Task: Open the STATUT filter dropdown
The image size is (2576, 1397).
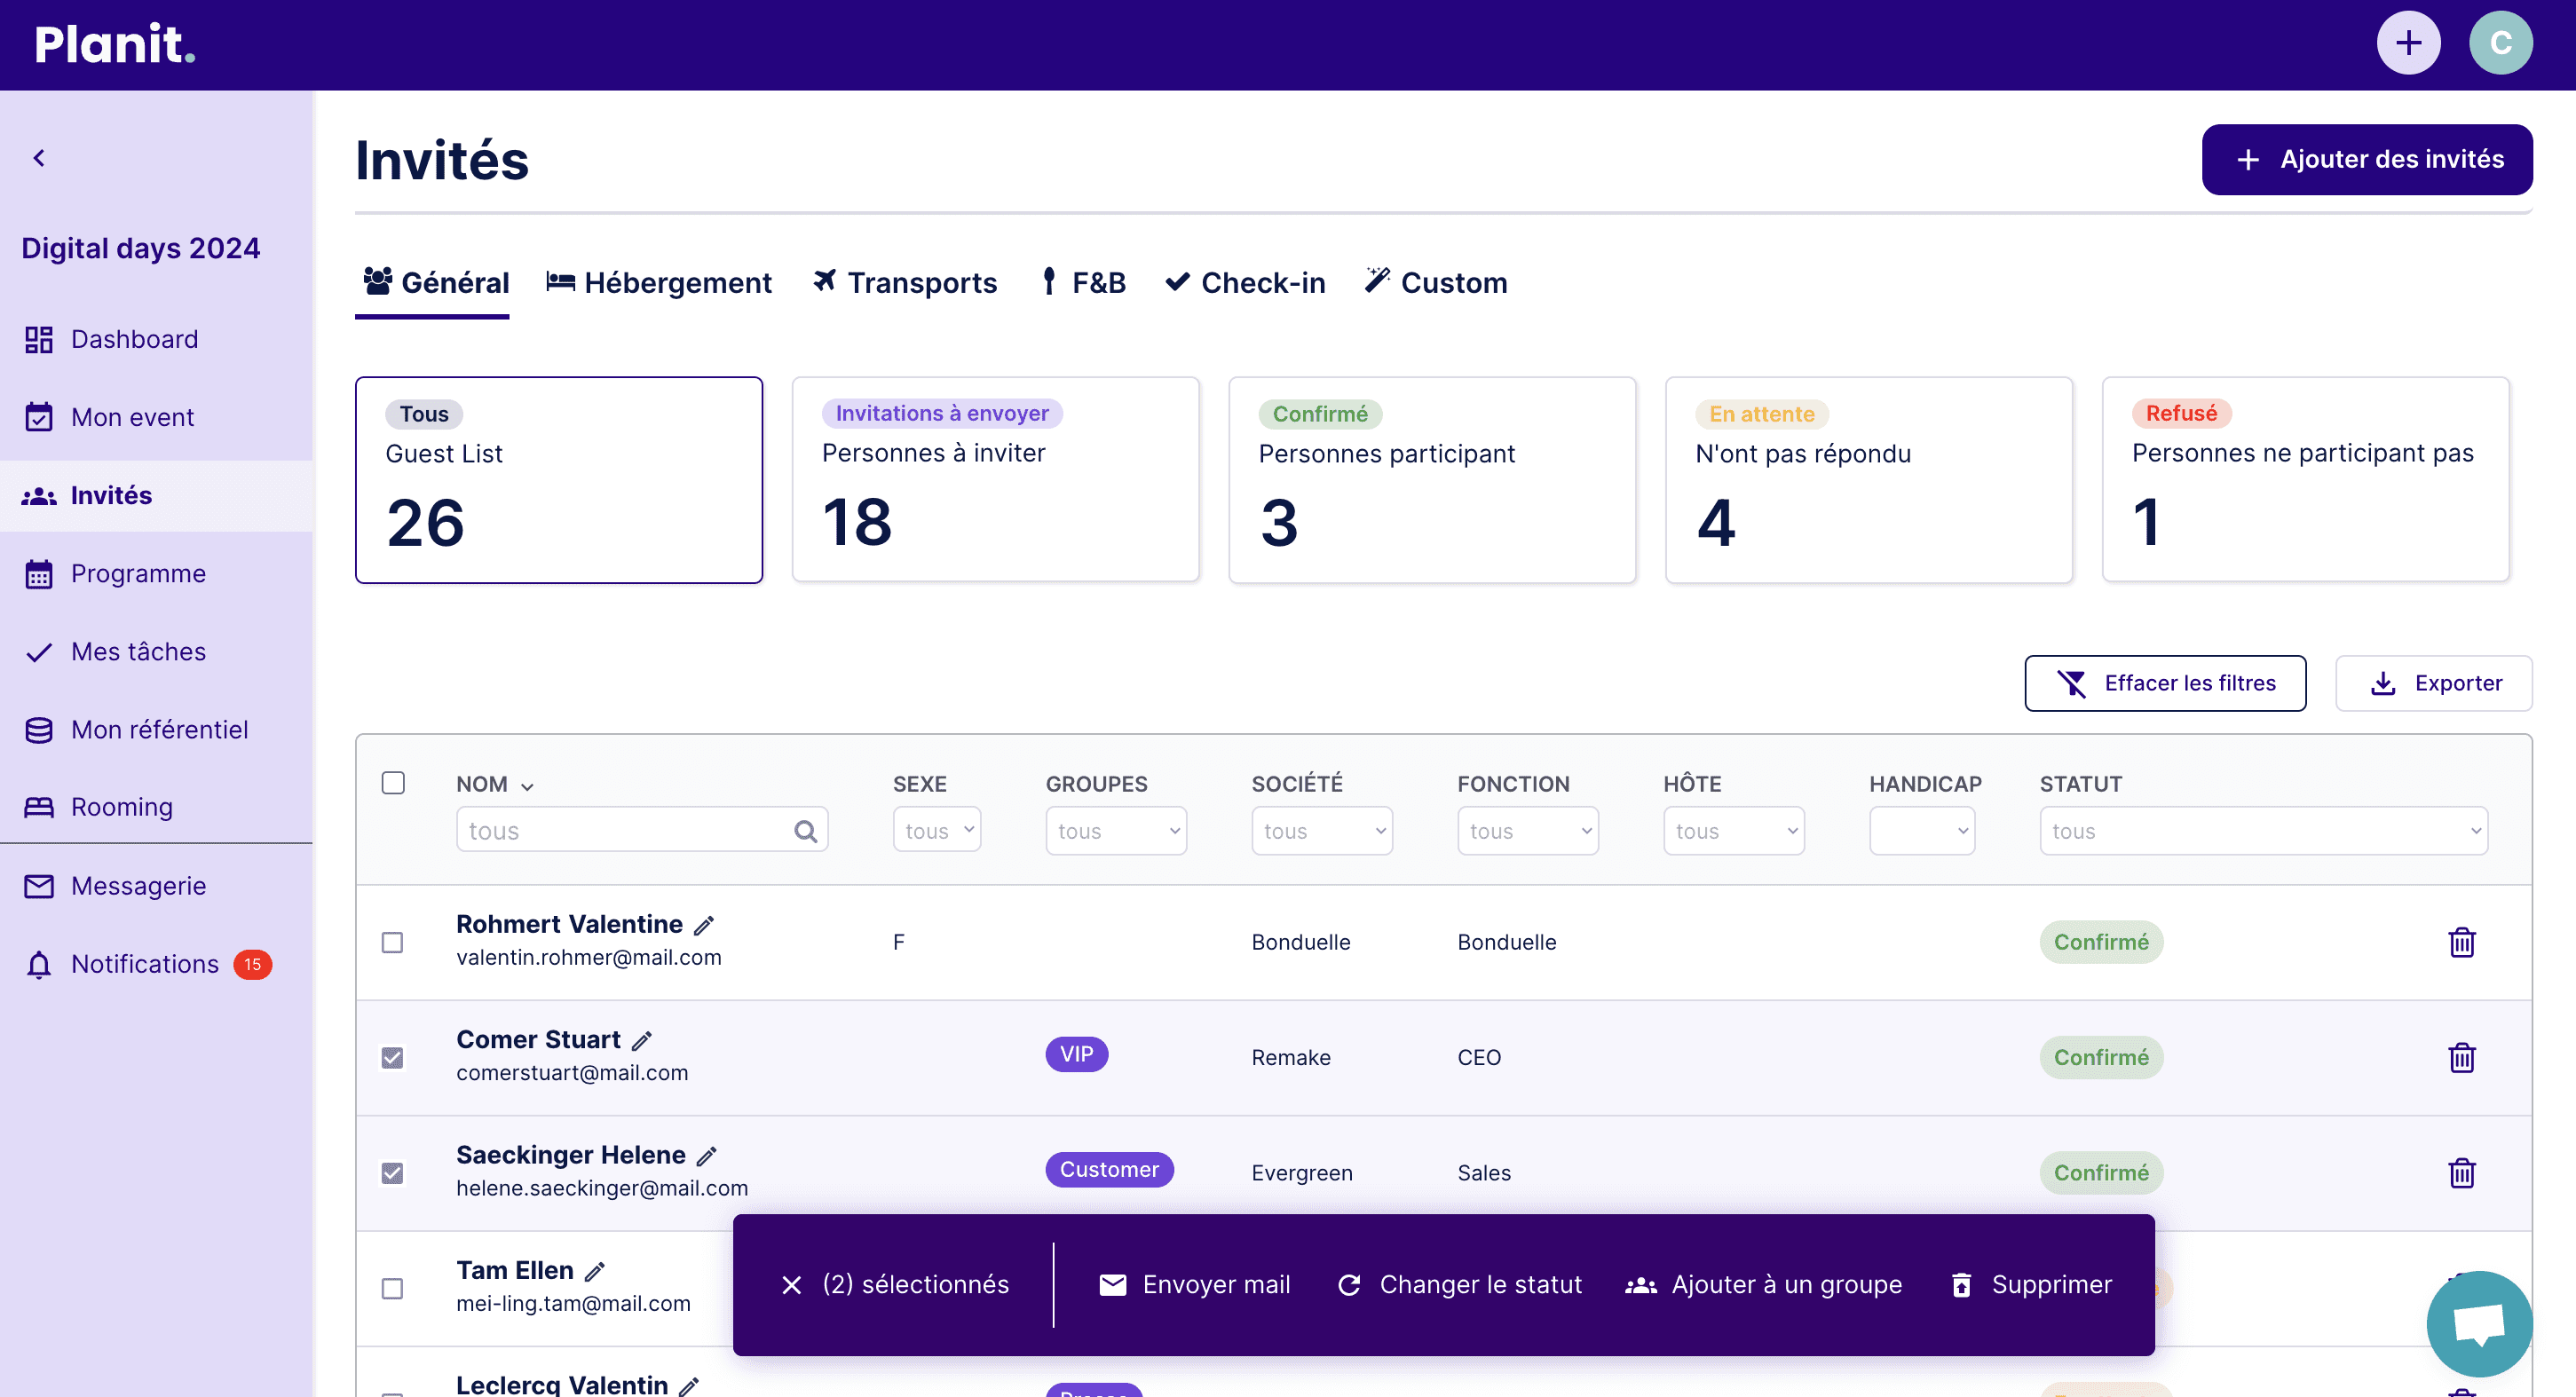Action: [x=2263, y=831]
